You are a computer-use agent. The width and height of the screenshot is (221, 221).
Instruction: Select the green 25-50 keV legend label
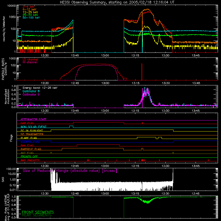30,15
